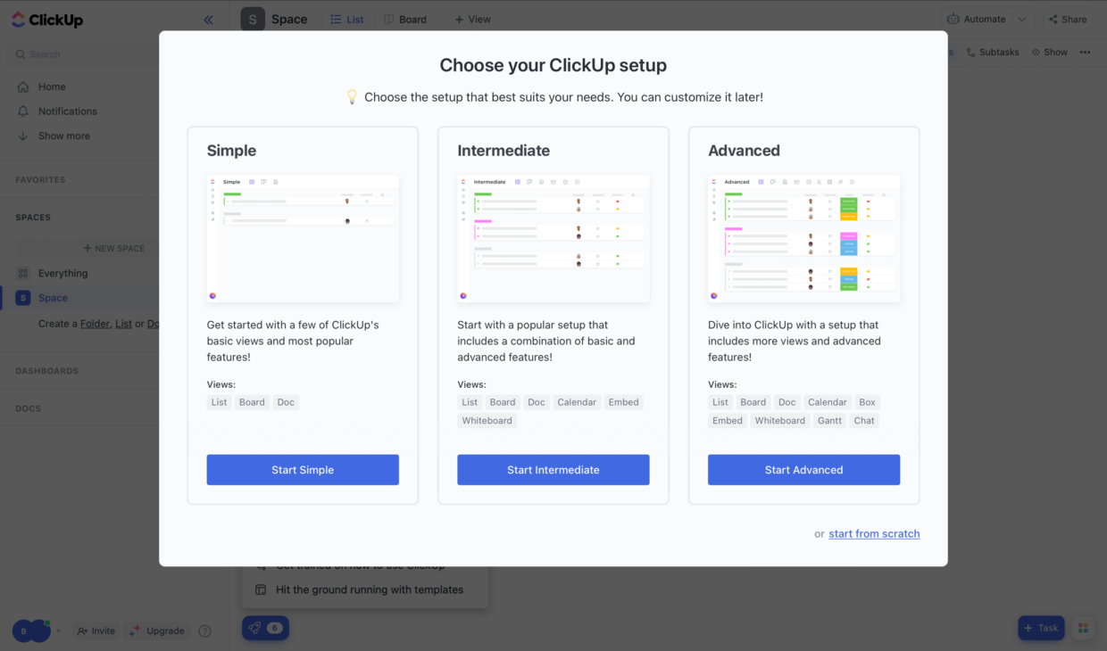The width and height of the screenshot is (1107, 651).
Task: Select the Advanced setup preview thumbnail
Action: tap(803, 237)
